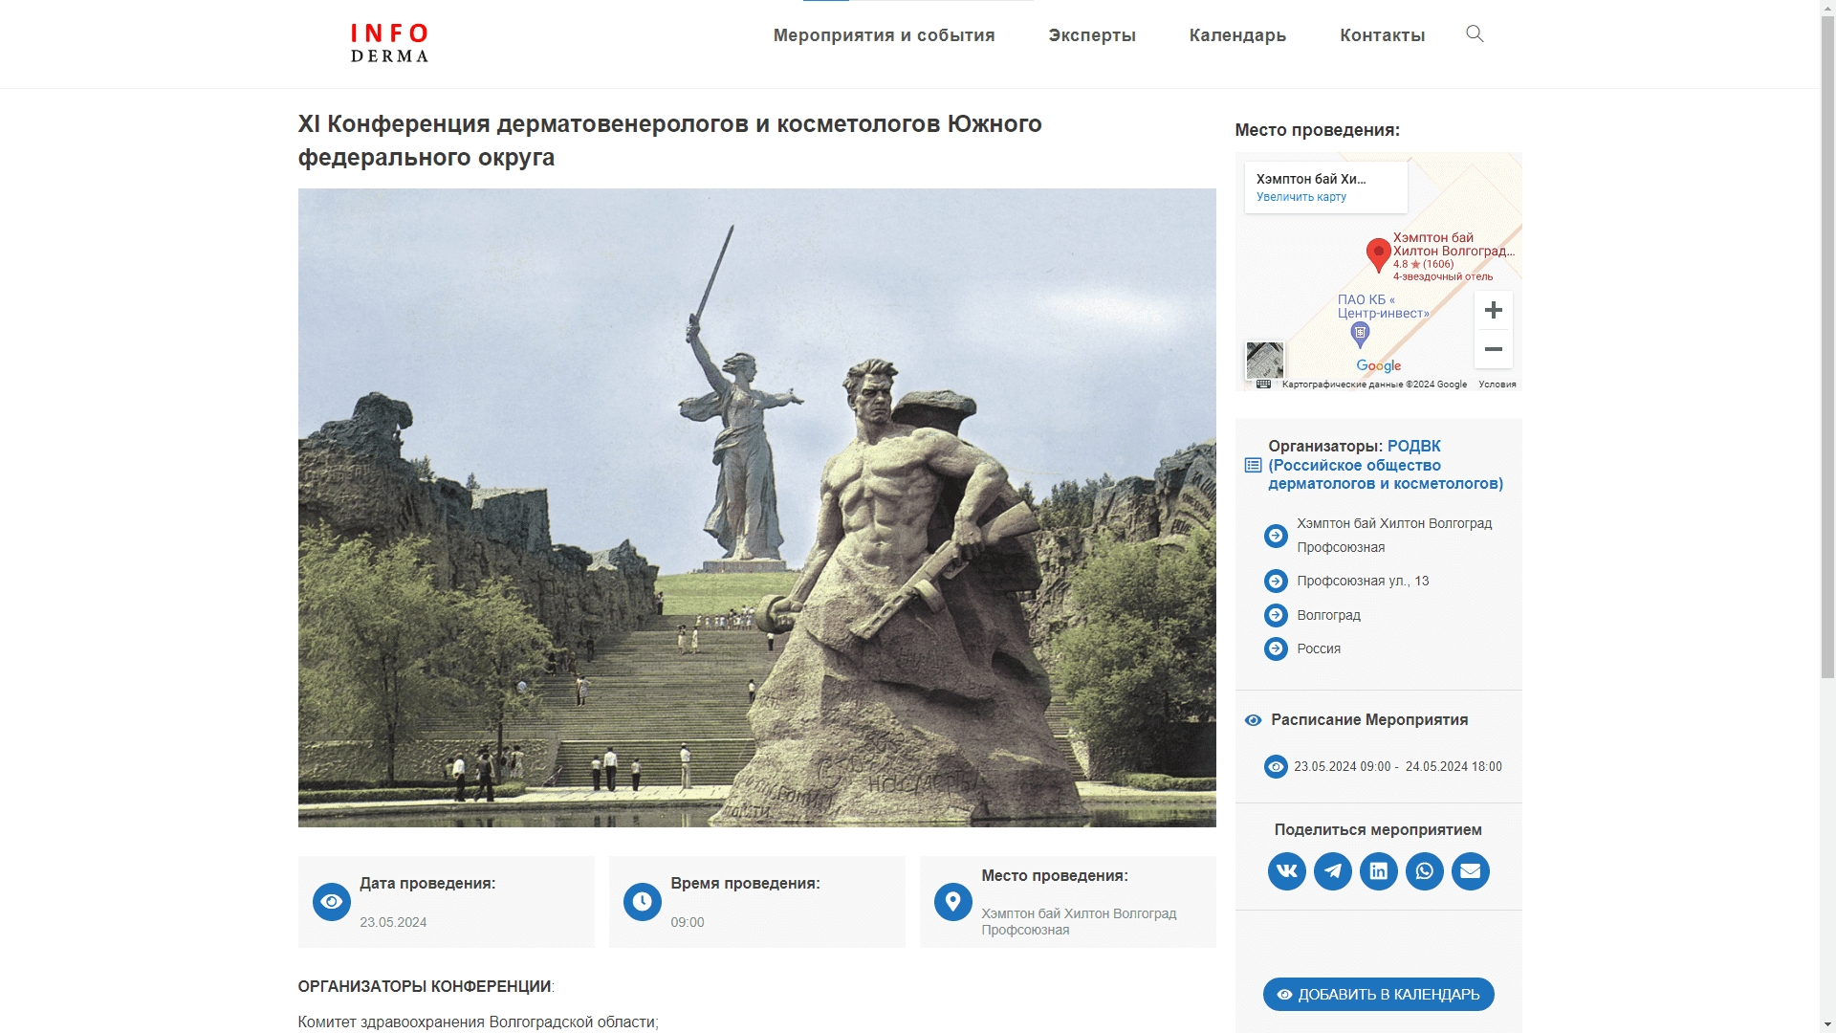This screenshot has width=1836, height=1033.
Task: Open the Мероприятия и события menu
Action: pyautogui.click(x=884, y=35)
